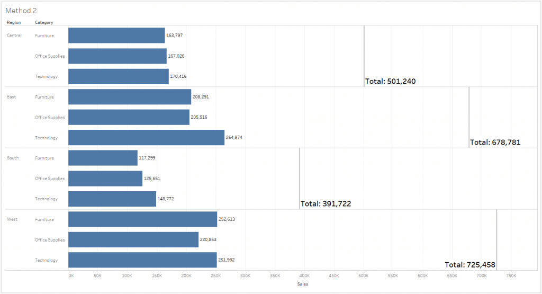542x294 pixels.
Task: Click the Sales axis title
Action: point(302,284)
